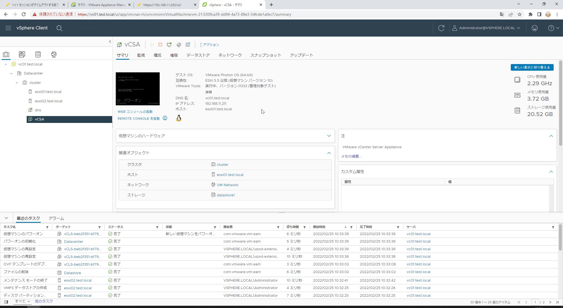563x308 pixels.
Task: Click メモの編集 link
Action: [x=351, y=156]
